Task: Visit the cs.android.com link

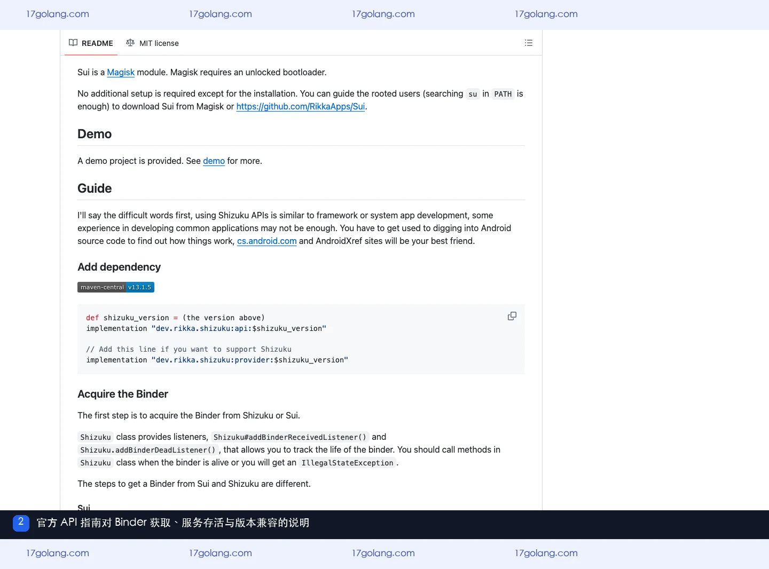Action: pos(267,241)
